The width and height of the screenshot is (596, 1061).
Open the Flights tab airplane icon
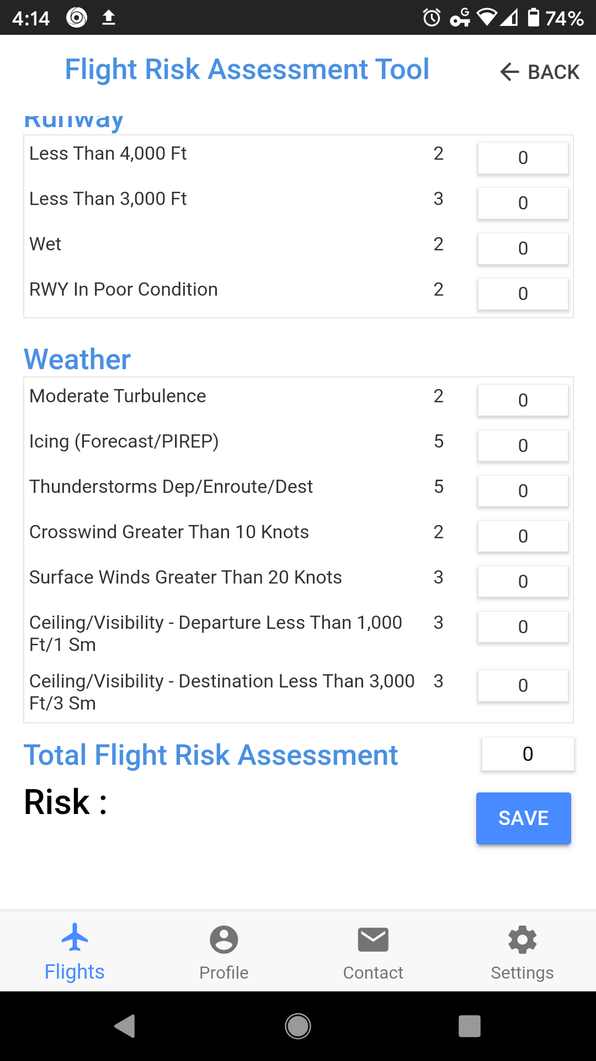[74, 937]
